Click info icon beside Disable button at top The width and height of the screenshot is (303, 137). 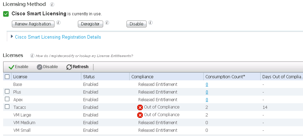tap(150, 23)
